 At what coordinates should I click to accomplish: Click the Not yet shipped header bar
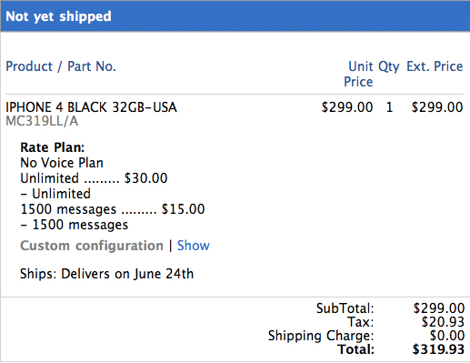coord(235,16)
